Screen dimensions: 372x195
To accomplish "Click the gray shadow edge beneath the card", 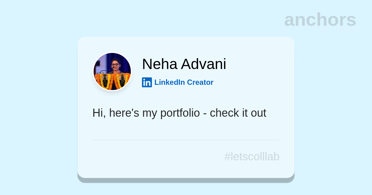I will pyautogui.click(x=186, y=180).
